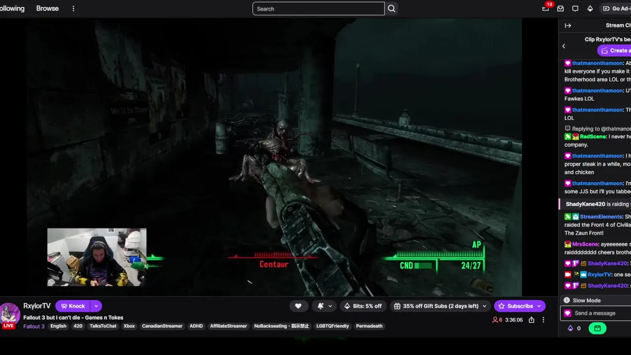
Task: Click the heart follow button
Action: 298,306
